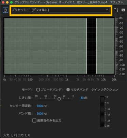The width and height of the screenshot is (127, 138).
Task: Click the センター周波数 label
Action: point(21,106)
